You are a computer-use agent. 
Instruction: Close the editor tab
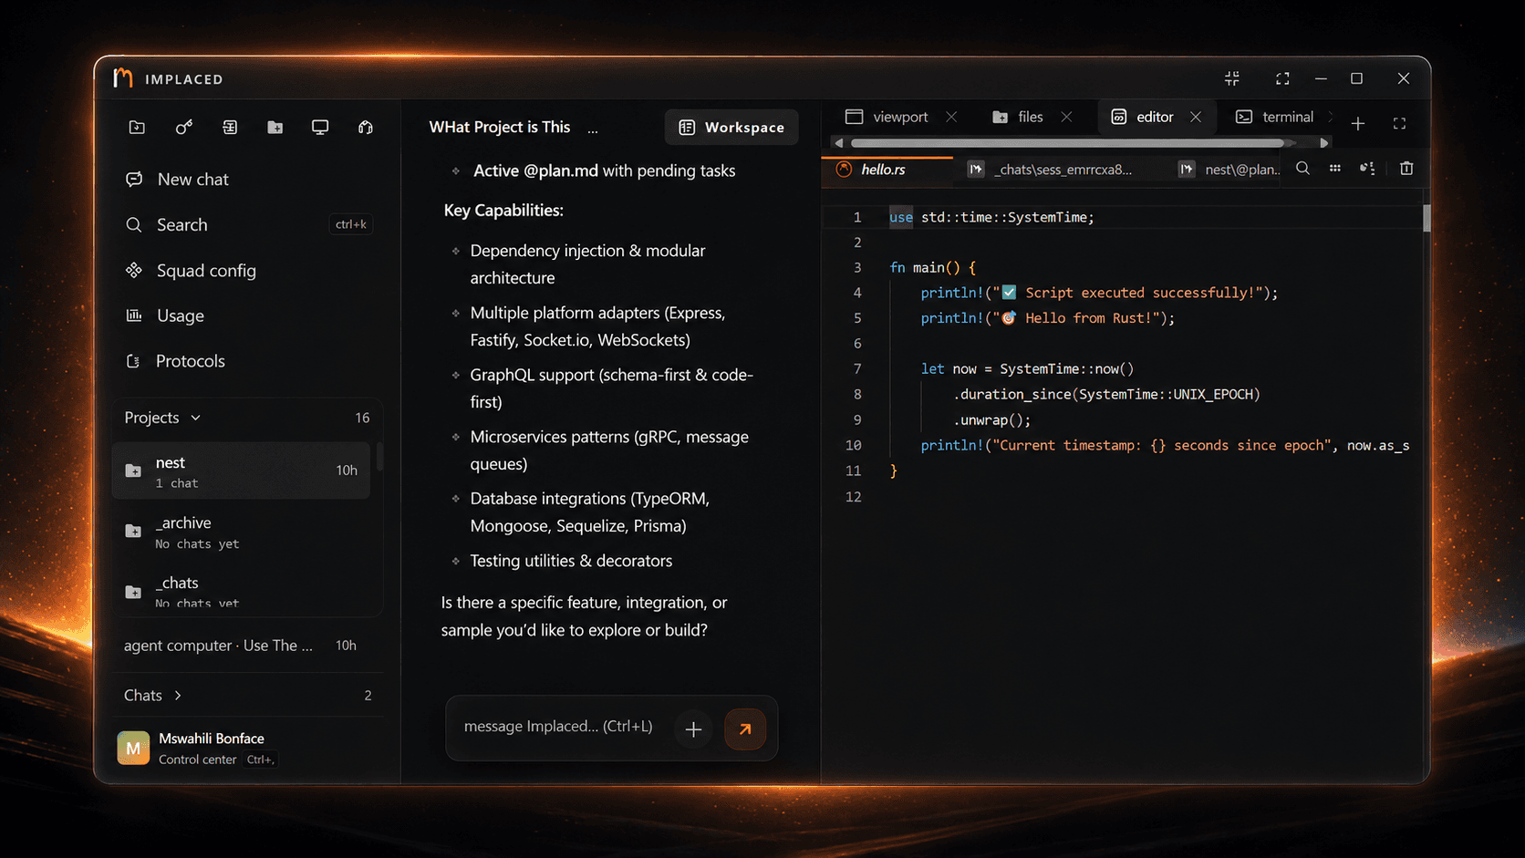[x=1196, y=117]
